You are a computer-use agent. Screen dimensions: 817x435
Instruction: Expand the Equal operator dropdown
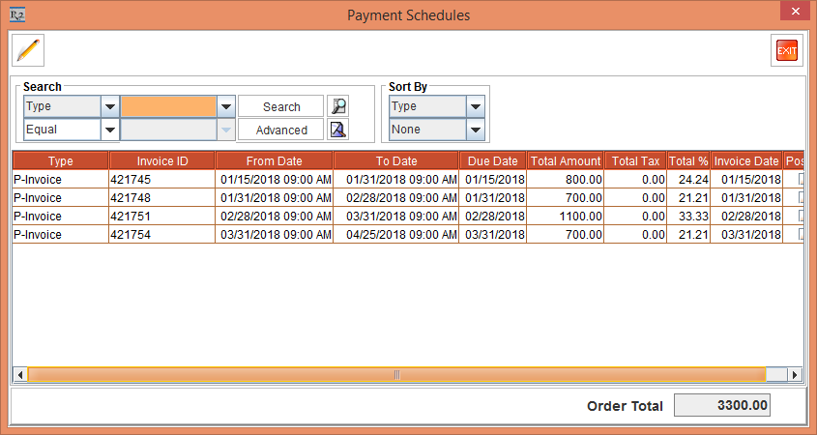109,130
